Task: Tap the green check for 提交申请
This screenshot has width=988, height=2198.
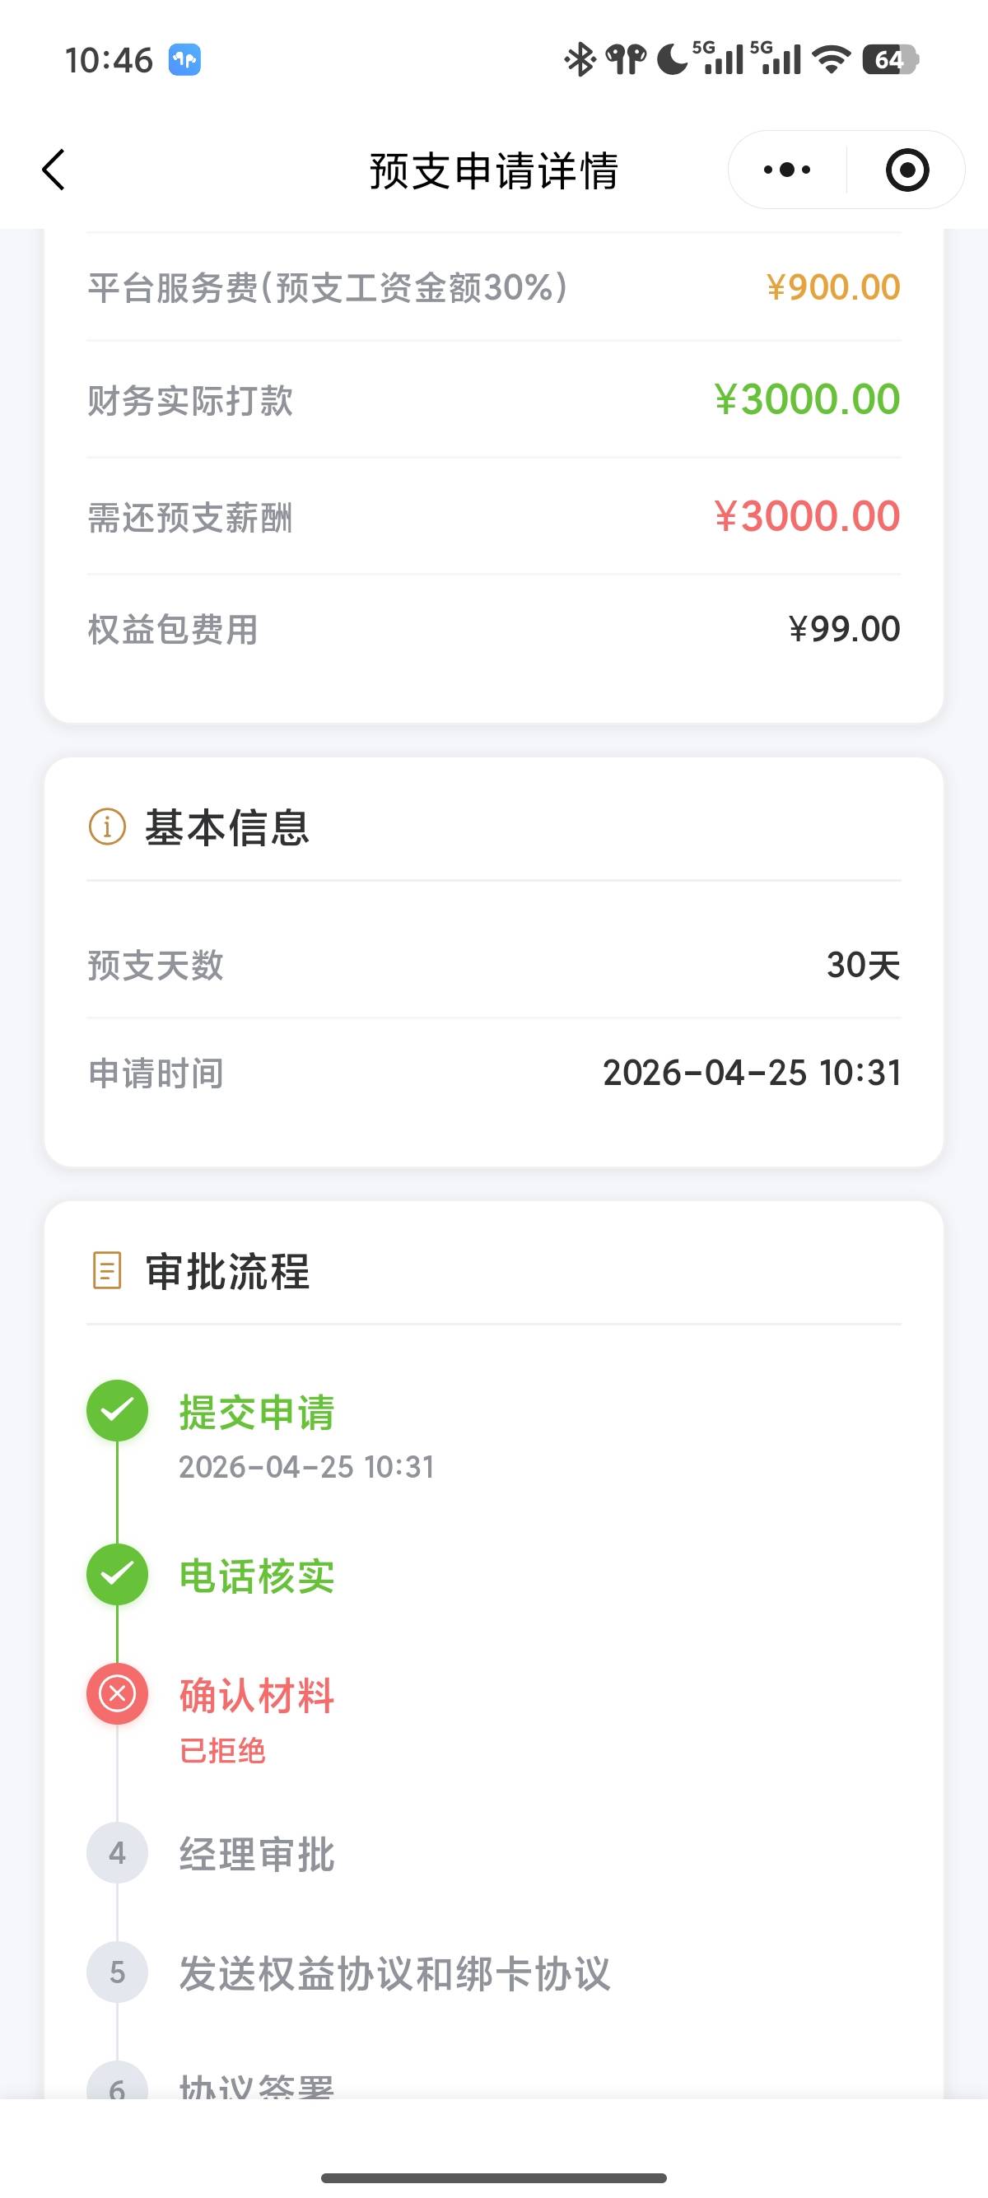Action: click(x=118, y=1410)
